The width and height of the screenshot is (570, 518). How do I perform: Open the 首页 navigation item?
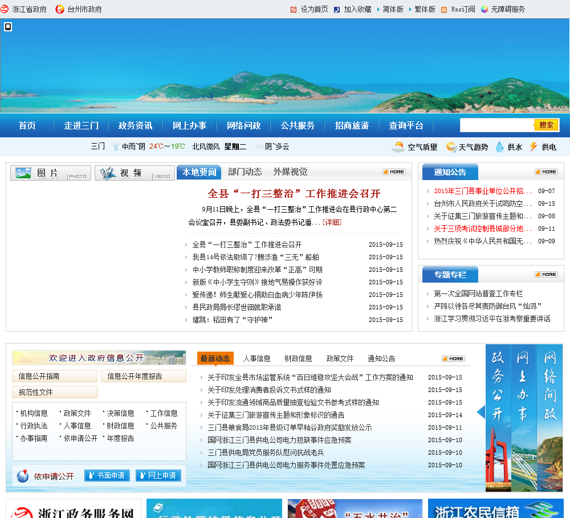pyautogui.click(x=27, y=125)
